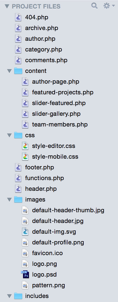This screenshot has width=118, height=302.
Task: Select default-header-thumb.jpg image file
Action: coord(68,210)
